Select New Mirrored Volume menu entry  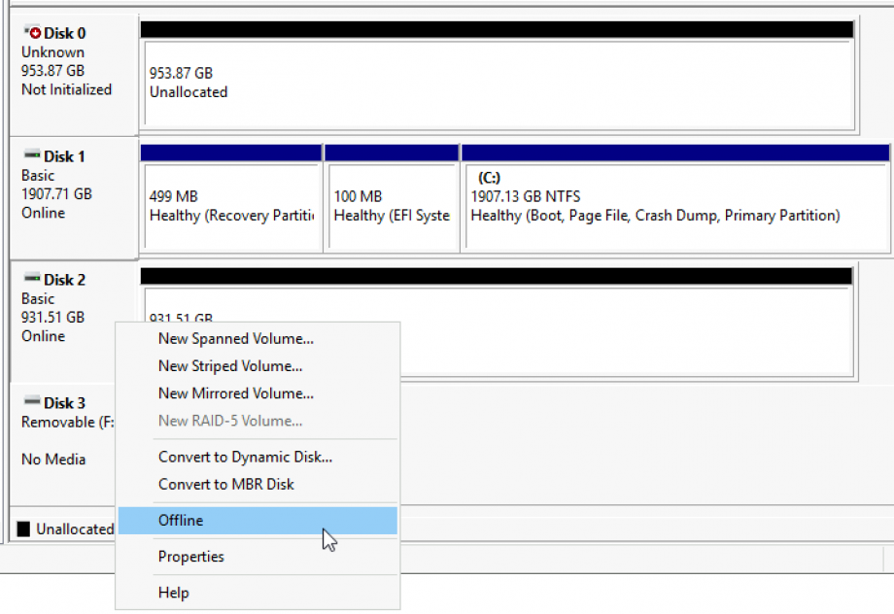[235, 393]
